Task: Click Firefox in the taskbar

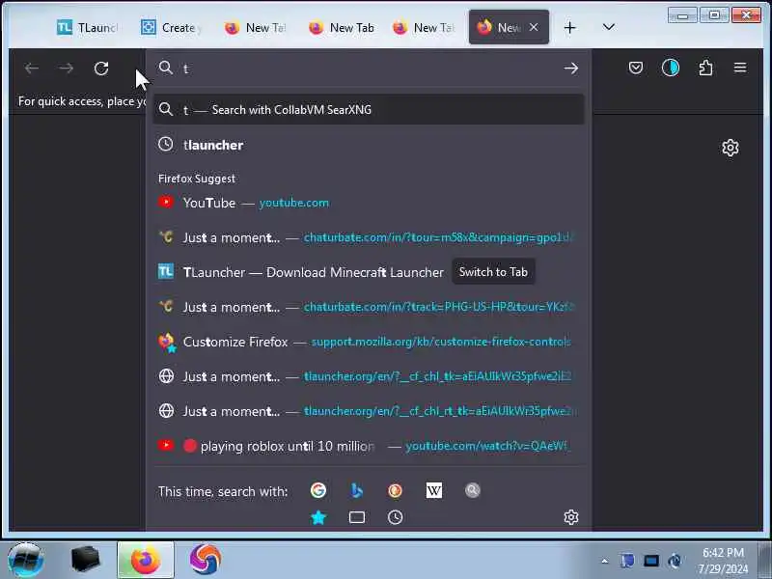Action: (146, 560)
